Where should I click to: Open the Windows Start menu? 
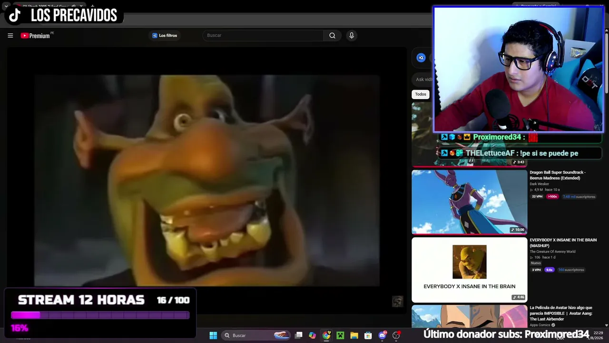213,335
